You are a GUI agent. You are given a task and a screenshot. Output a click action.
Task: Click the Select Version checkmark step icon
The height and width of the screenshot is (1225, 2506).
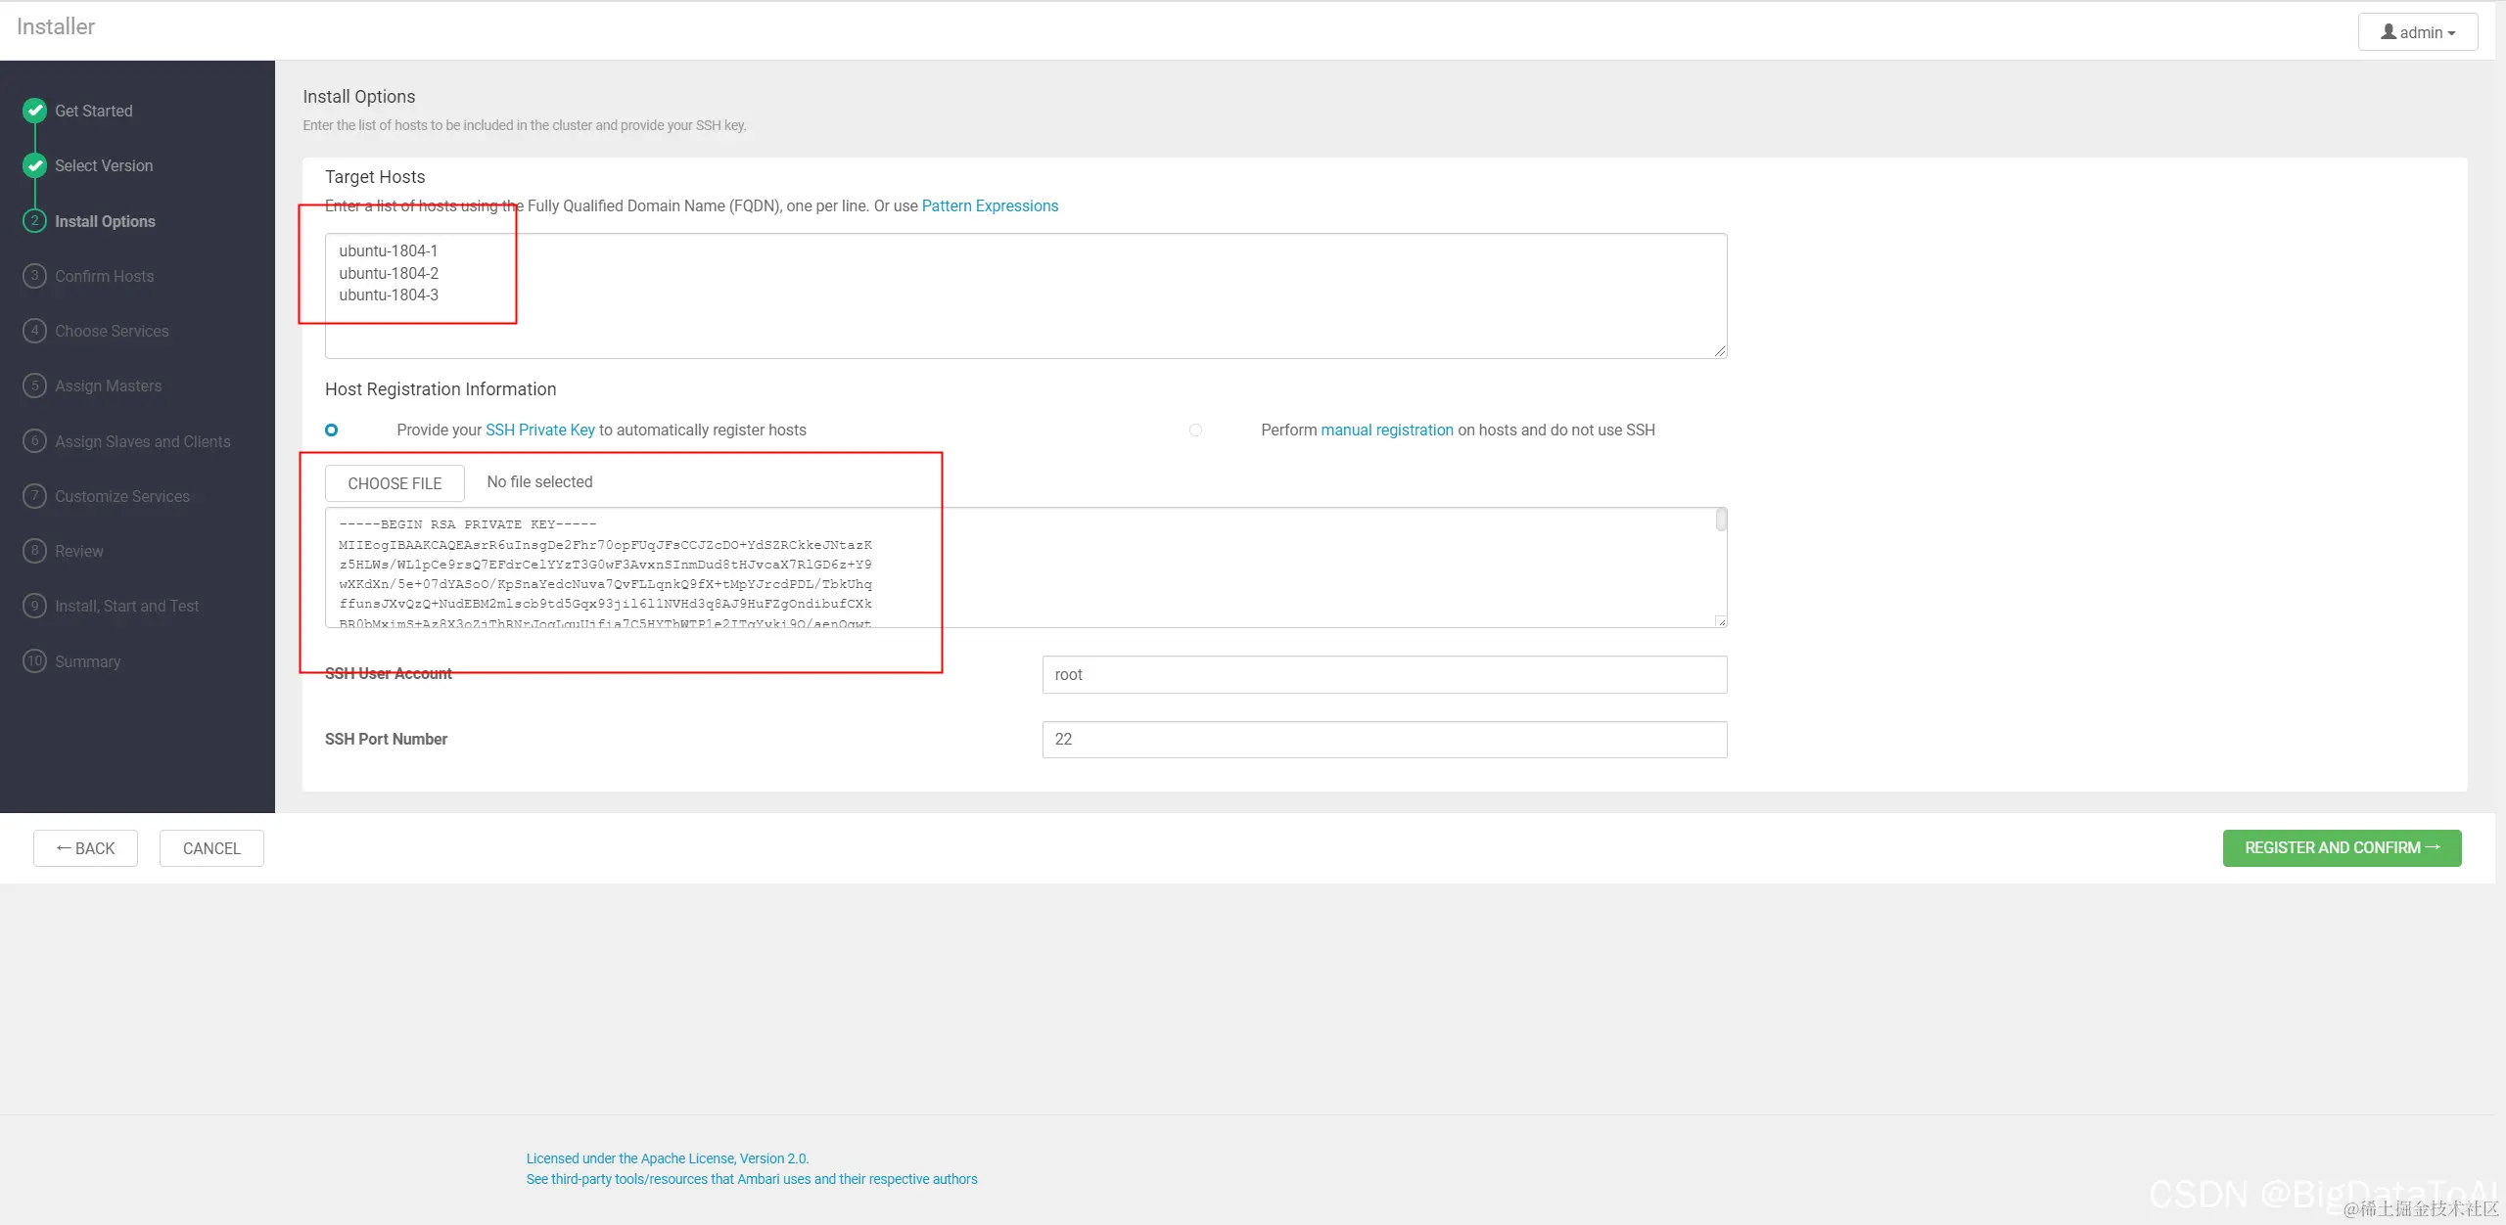point(35,165)
